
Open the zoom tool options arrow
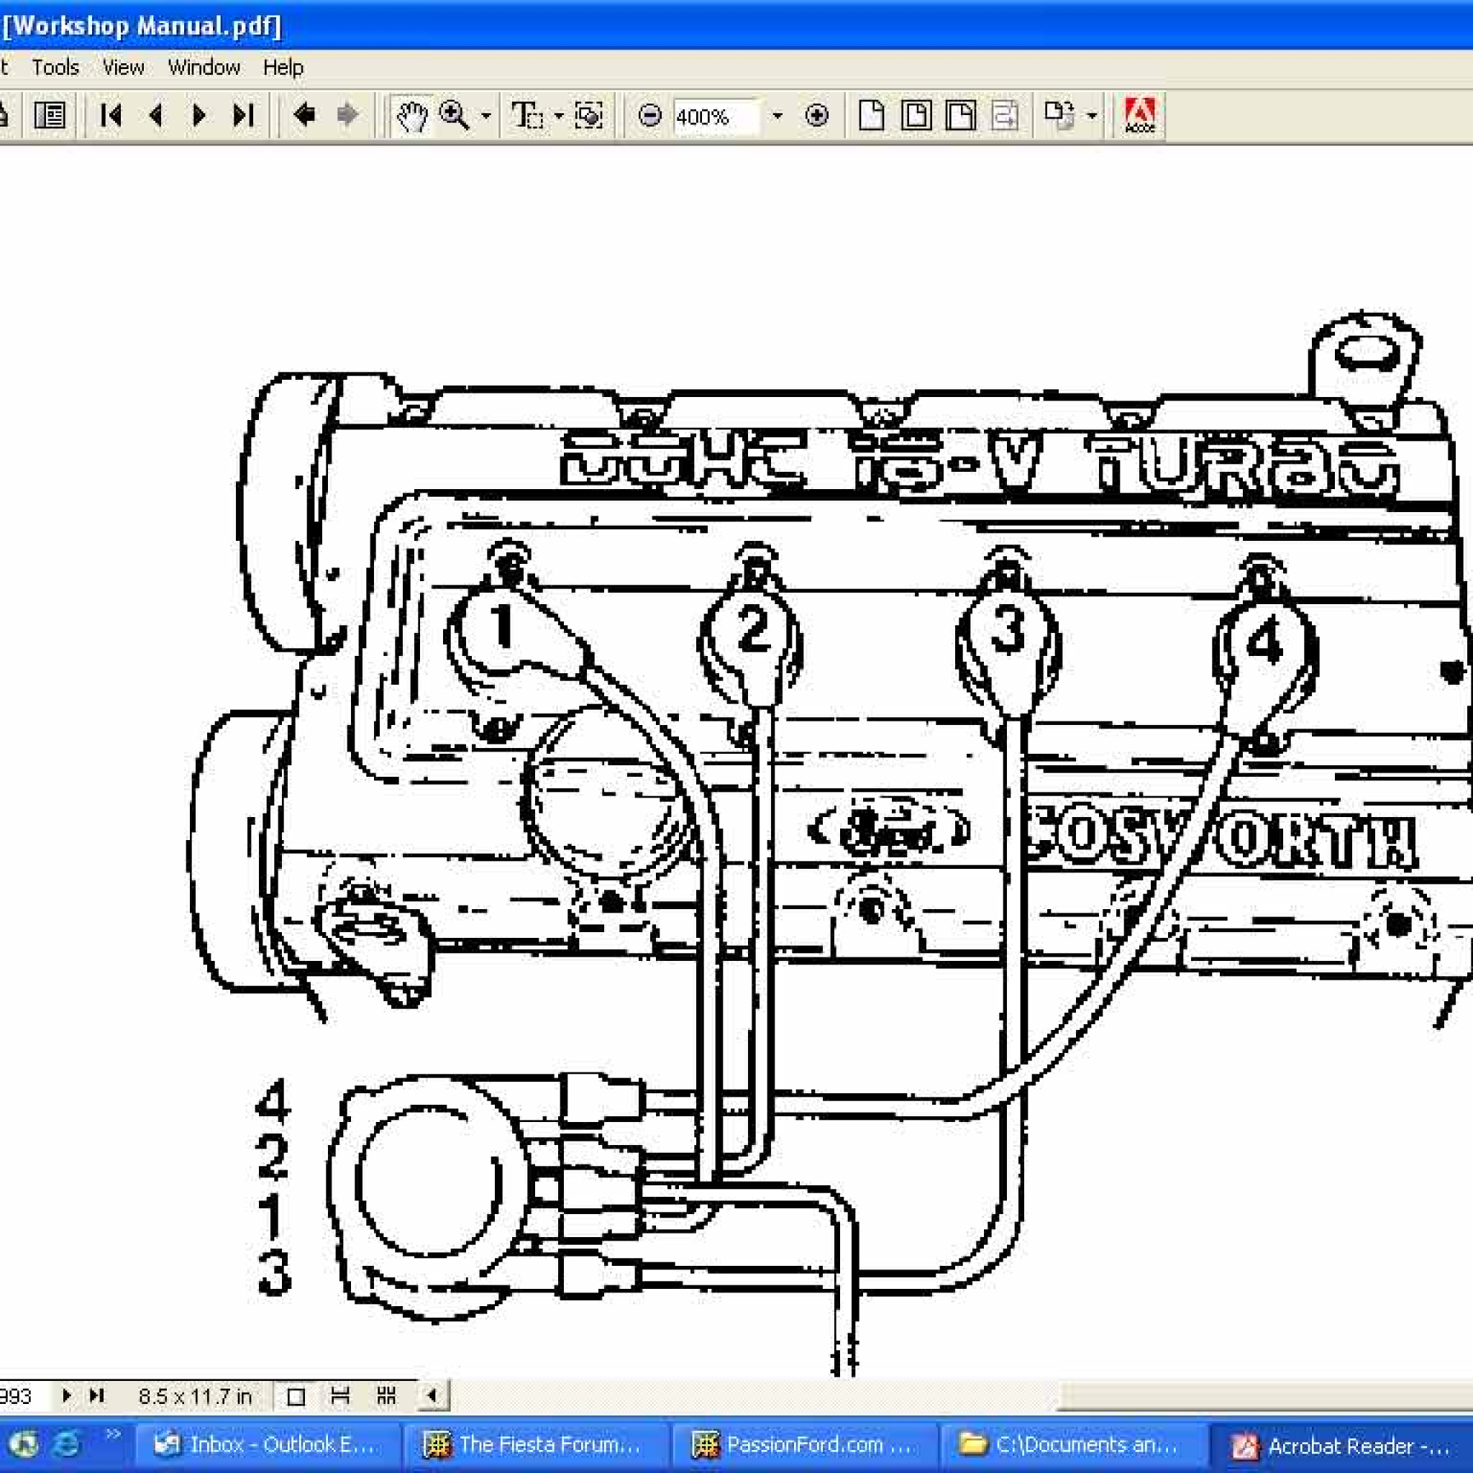[485, 117]
